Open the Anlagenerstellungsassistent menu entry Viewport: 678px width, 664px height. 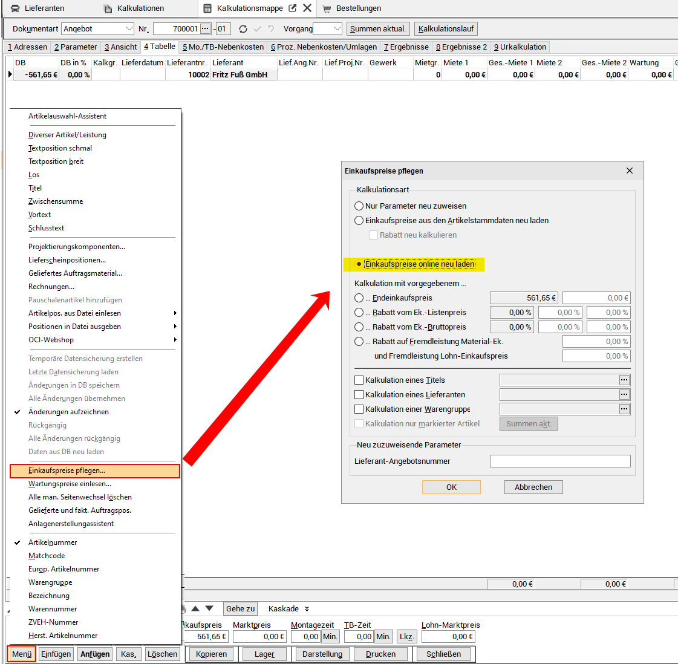[x=95, y=524]
